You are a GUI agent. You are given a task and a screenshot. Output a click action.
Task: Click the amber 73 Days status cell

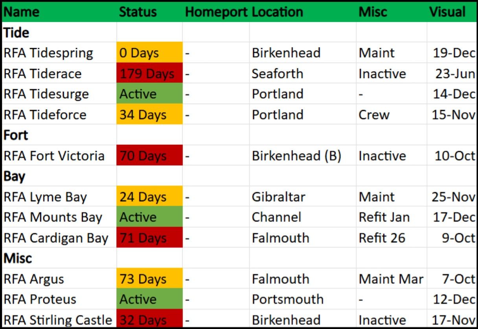pyautogui.click(x=149, y=279)
